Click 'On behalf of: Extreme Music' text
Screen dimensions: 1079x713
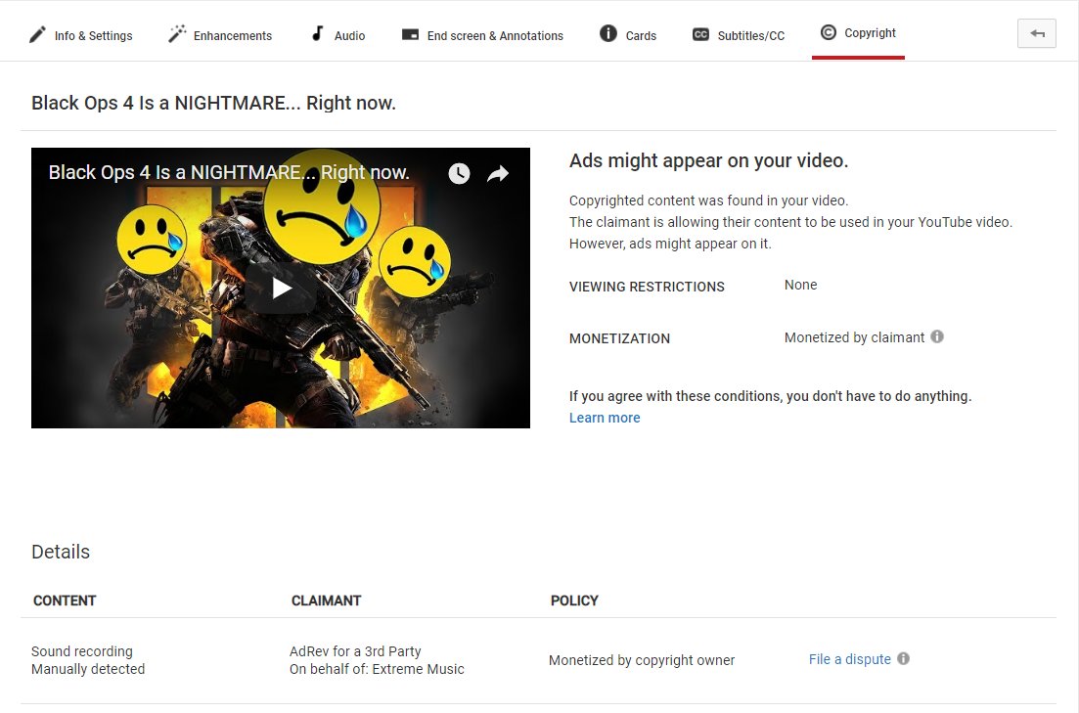click(377, 670)
